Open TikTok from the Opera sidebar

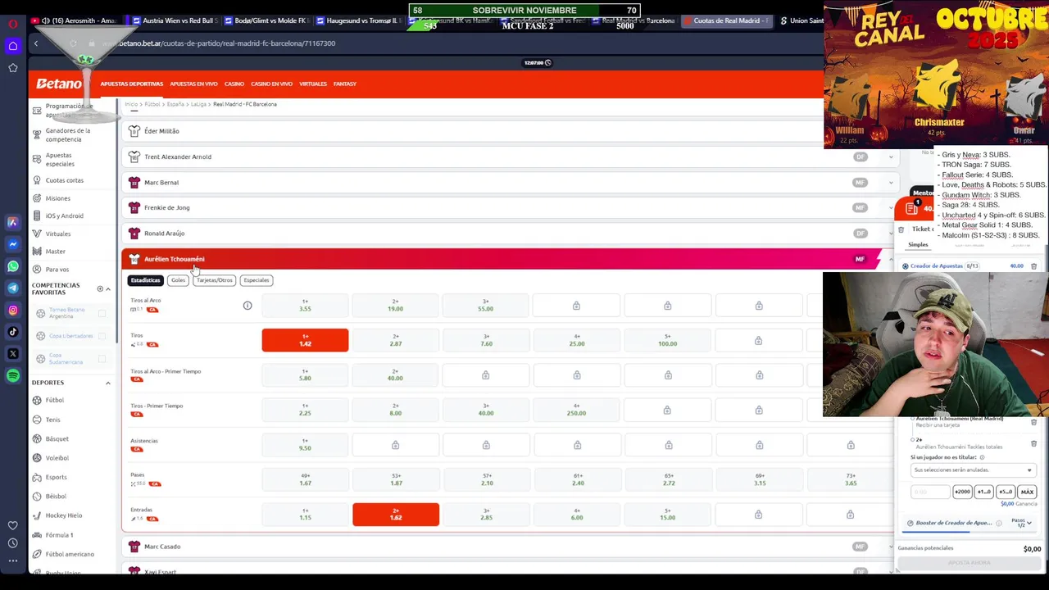click(x=12, y=332)
